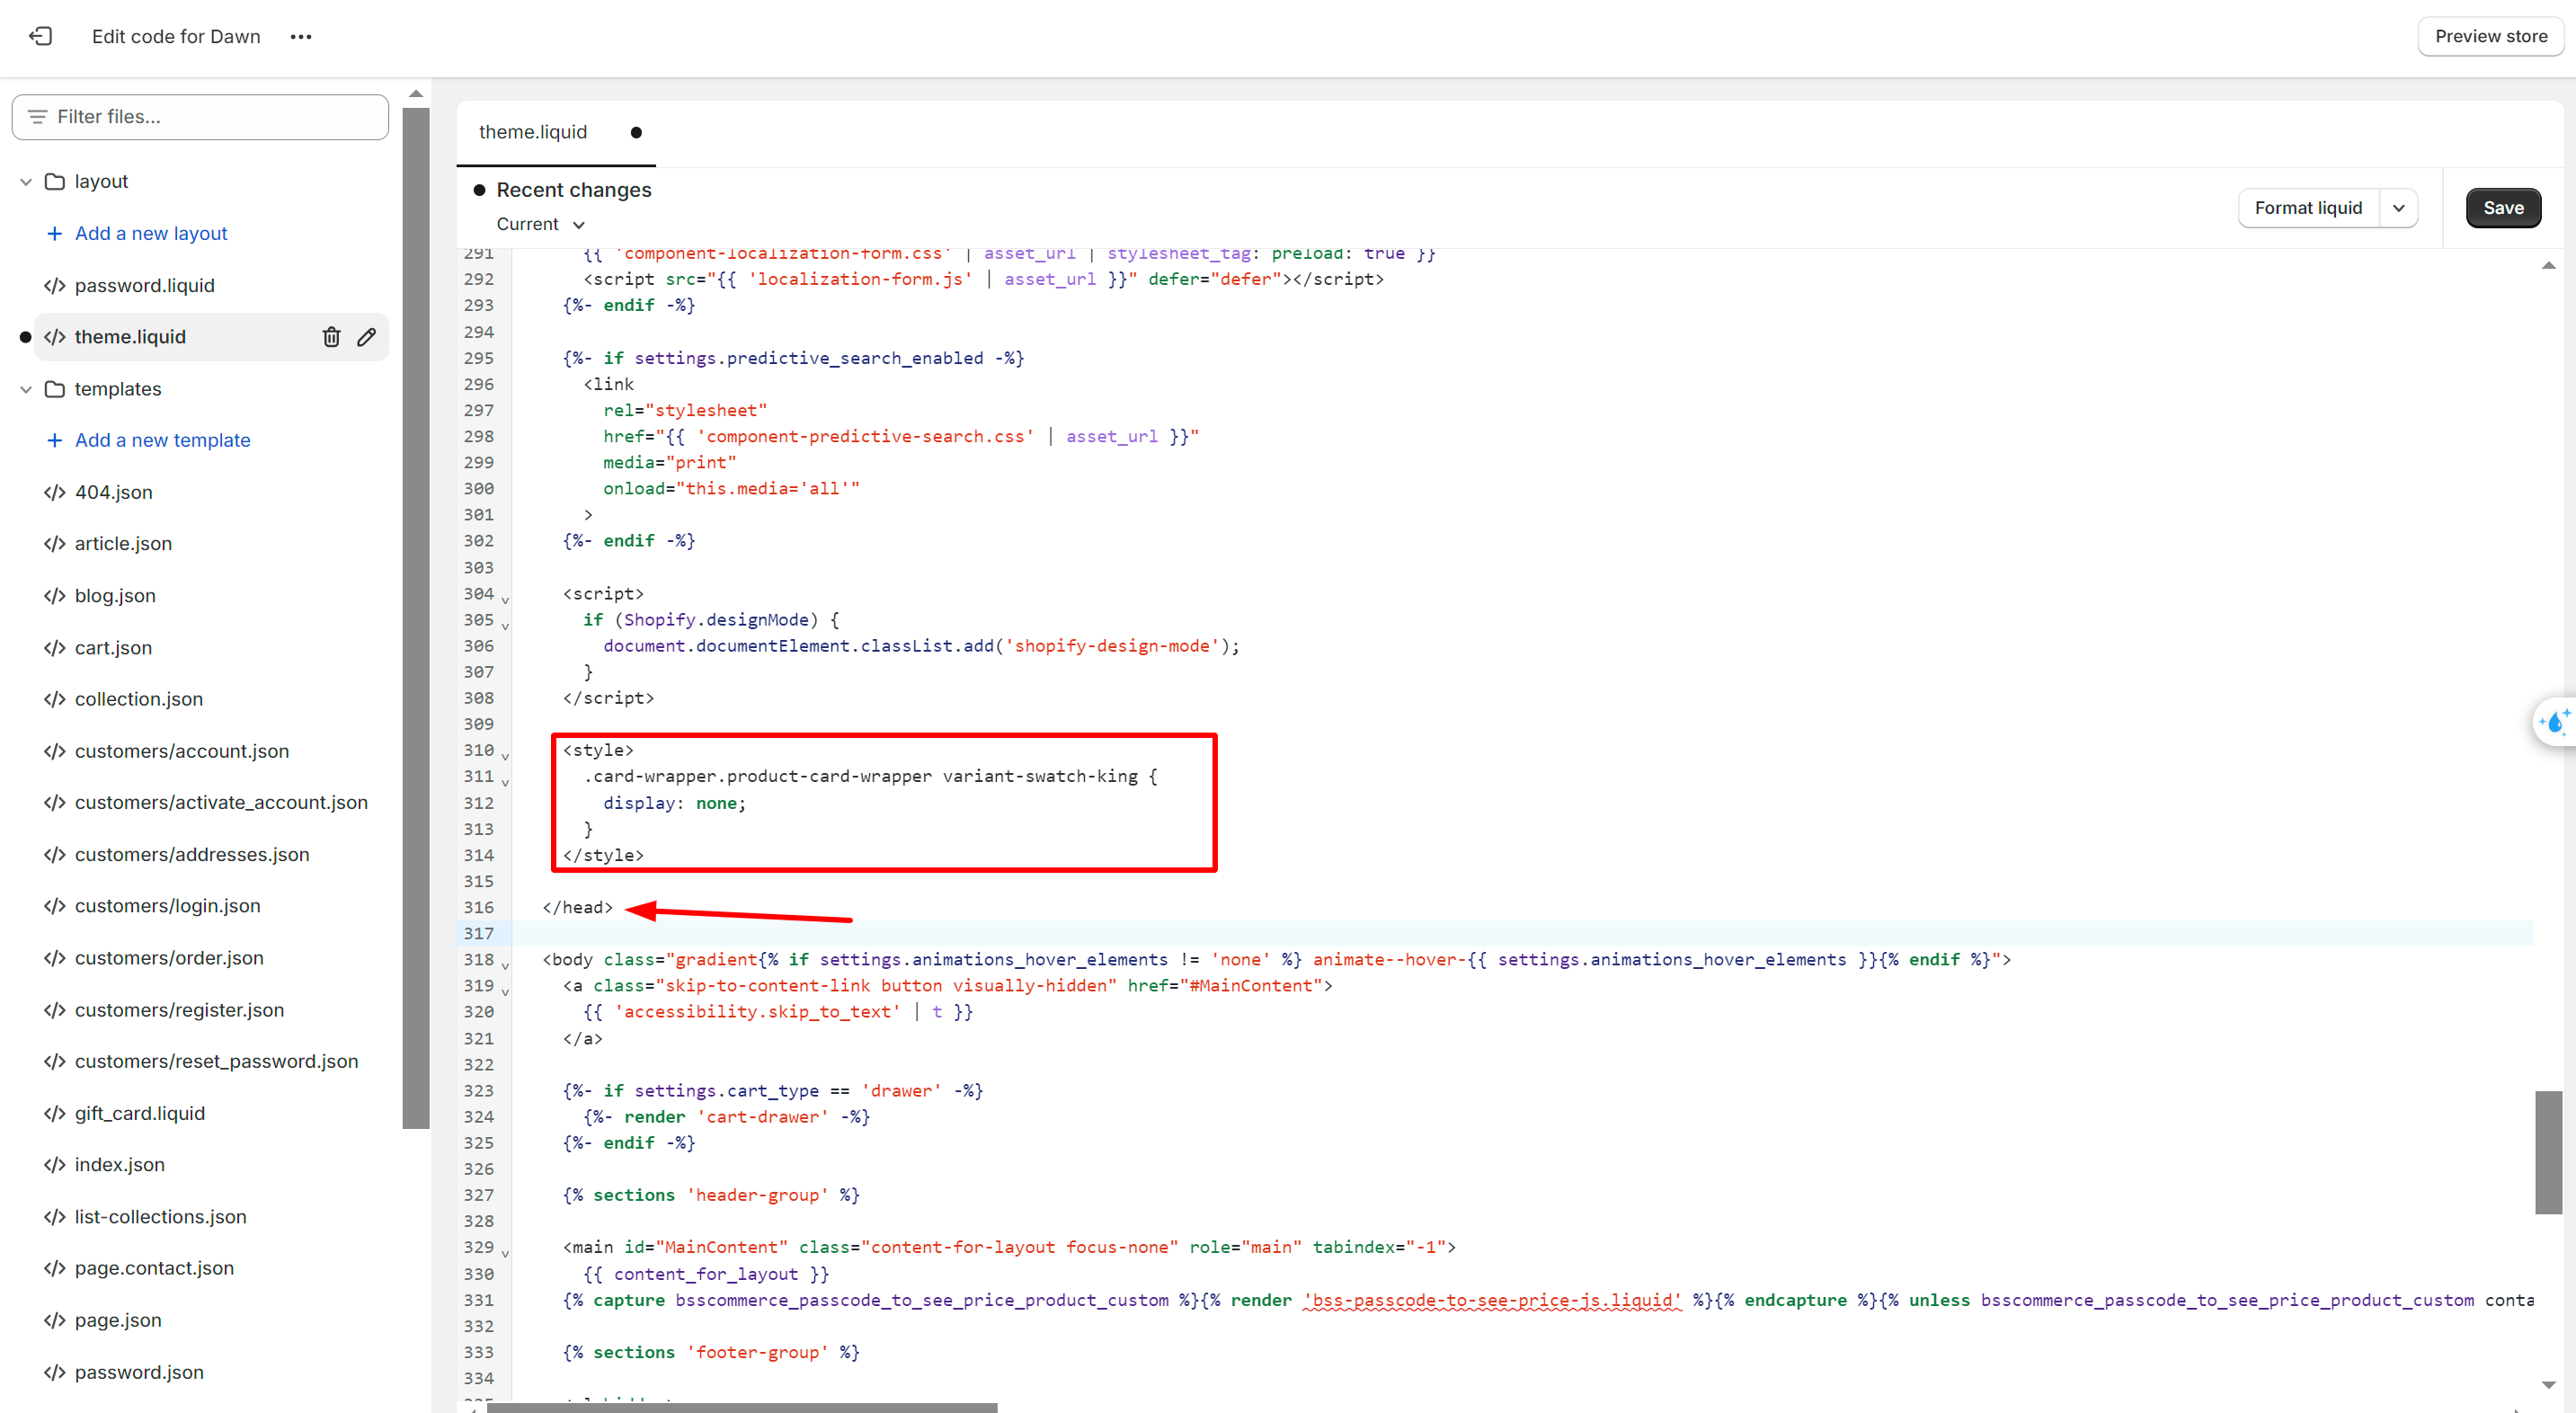This screenshot has width=2576, height=1413.
Task: Click the plus icon for new layout
Action: click(x=54, y=233)
